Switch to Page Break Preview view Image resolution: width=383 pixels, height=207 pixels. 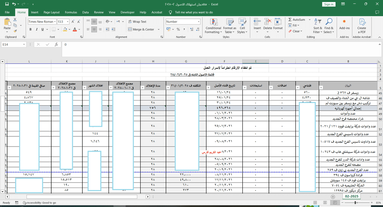pos(335,203)
